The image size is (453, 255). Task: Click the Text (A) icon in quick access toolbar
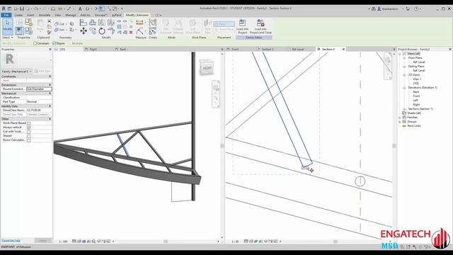(80, 8)
